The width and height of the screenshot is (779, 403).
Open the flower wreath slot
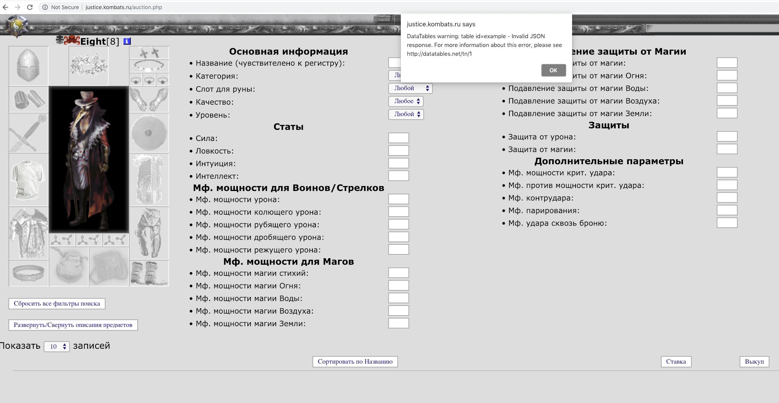pyautogui.click(x=89, y=66)
